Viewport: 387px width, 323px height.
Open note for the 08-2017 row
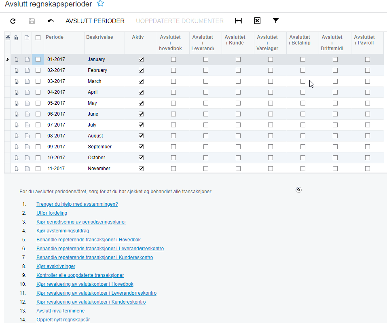pyautogui.click(x=27, y=136)
